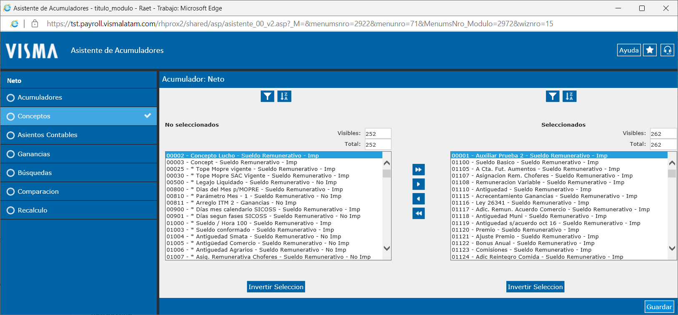Click the VISMA logo
The width and height of the screenshot is (678, 315).
(32, 51)
